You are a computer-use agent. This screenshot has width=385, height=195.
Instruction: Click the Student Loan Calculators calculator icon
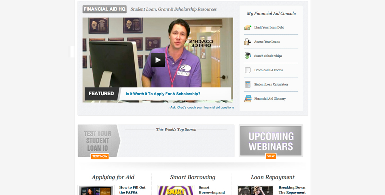click(248, 84)
